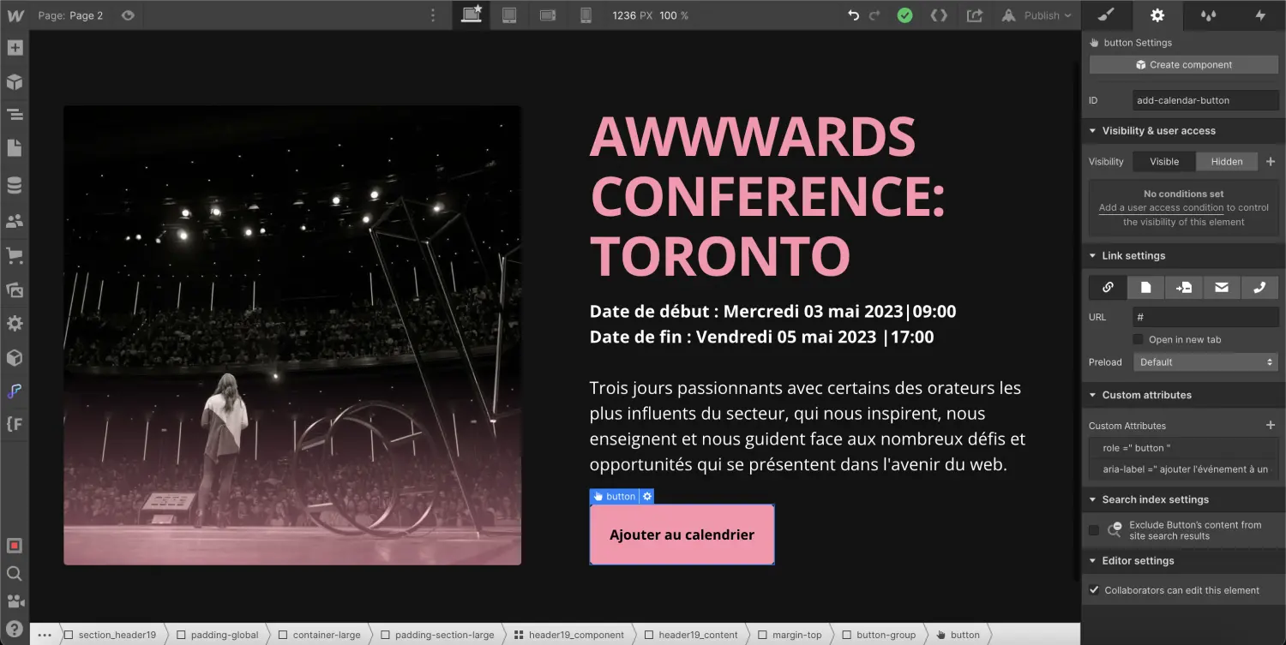Switch to the element Settings tab

click(x=1157, y=15)
